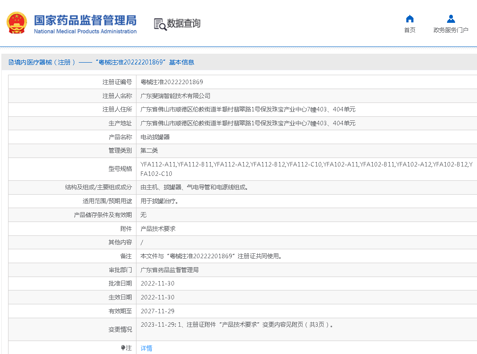Viewport: 477px width, 354px height.
Task: Click the 数据查询 magnifier document icon
Action: tap(160, 24)
